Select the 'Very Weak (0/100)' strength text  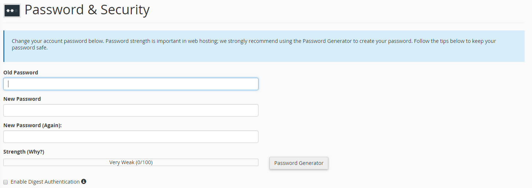131,162
